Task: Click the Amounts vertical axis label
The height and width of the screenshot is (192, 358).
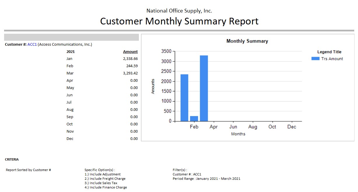Action: [x=153, y=86]
